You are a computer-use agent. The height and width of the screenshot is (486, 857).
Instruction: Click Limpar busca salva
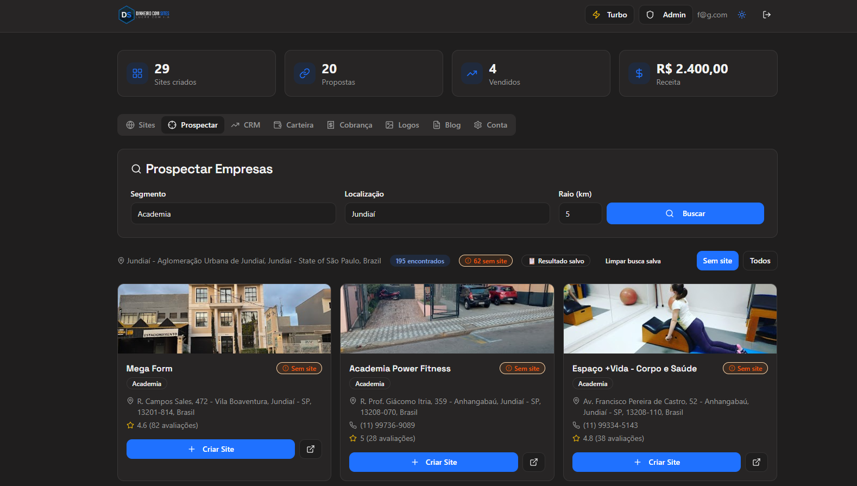click(633, 261)
